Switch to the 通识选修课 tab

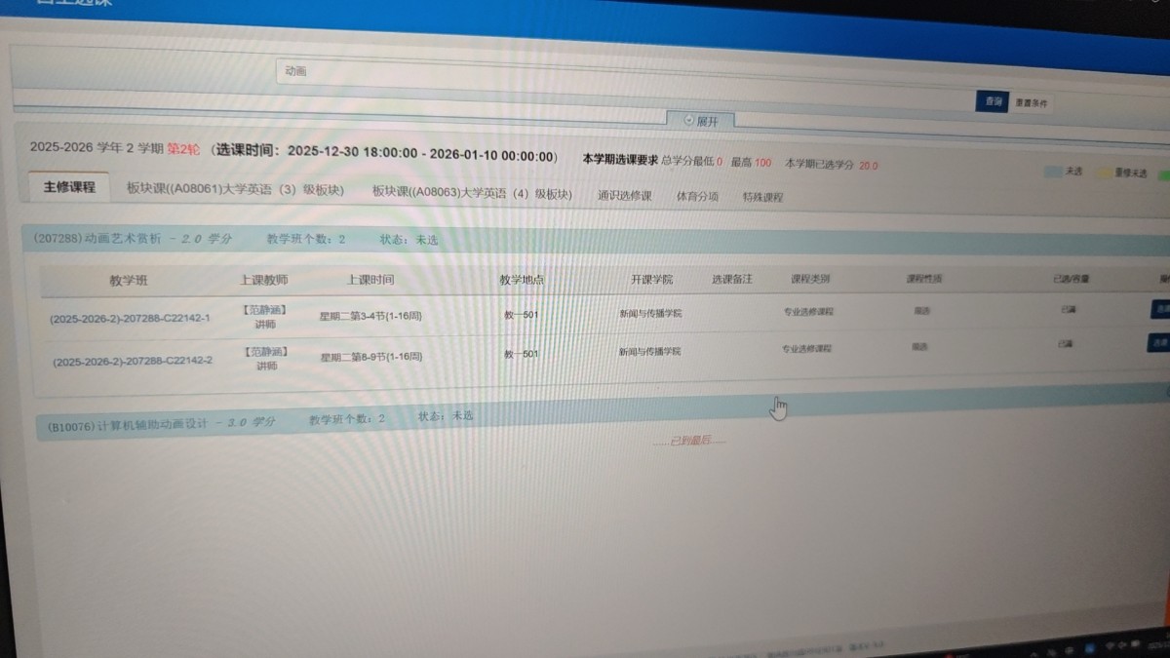coord(624,195)
